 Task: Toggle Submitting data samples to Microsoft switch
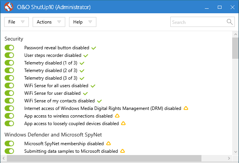point(9,151)
